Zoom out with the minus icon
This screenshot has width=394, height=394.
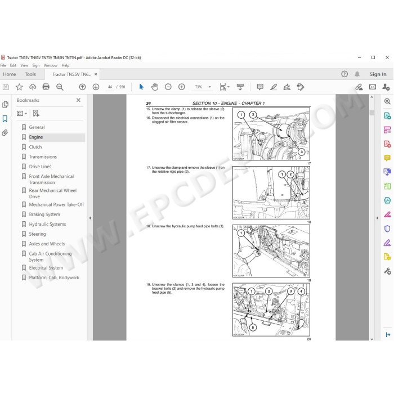pos(168,87)
